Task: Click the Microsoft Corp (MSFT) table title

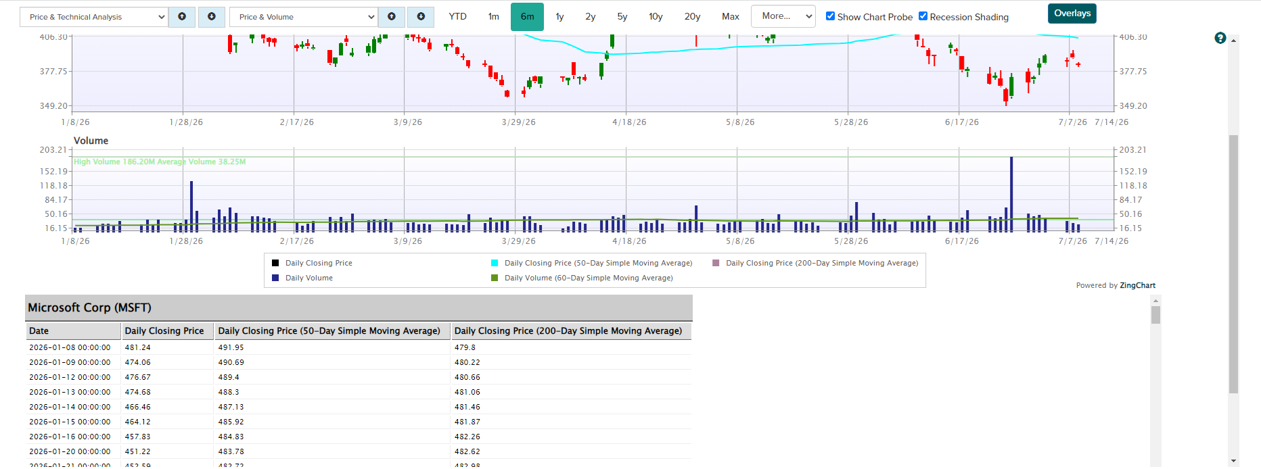Action: point(89,307)
